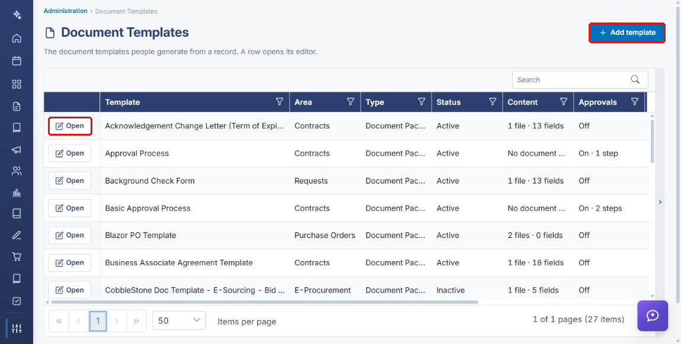This screenshot has width=681, height=344.
Task: Go to Home via sidebar house icon
Action: click(17, 38)
